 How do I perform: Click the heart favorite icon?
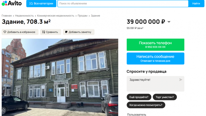5,32
